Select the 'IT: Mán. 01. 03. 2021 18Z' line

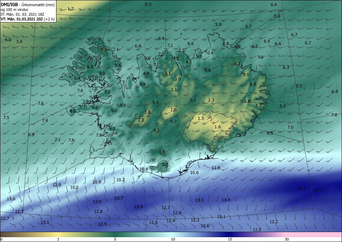(23, 14)
